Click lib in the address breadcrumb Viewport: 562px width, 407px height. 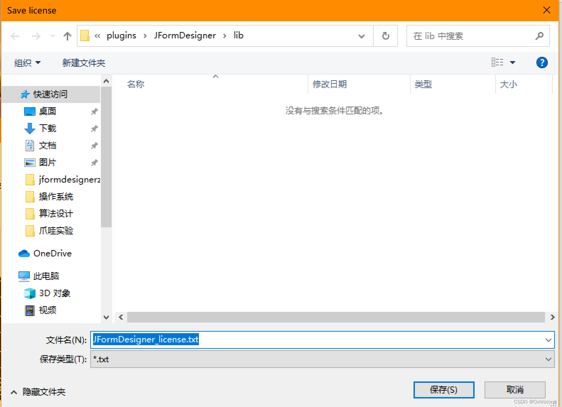[x=238, y=36]
